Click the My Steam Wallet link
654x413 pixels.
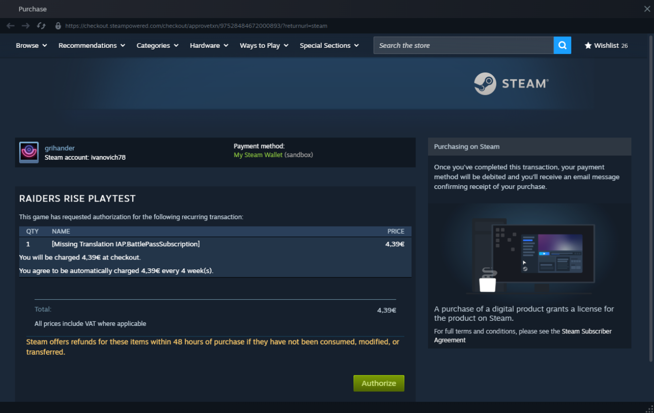pos(258,155)
